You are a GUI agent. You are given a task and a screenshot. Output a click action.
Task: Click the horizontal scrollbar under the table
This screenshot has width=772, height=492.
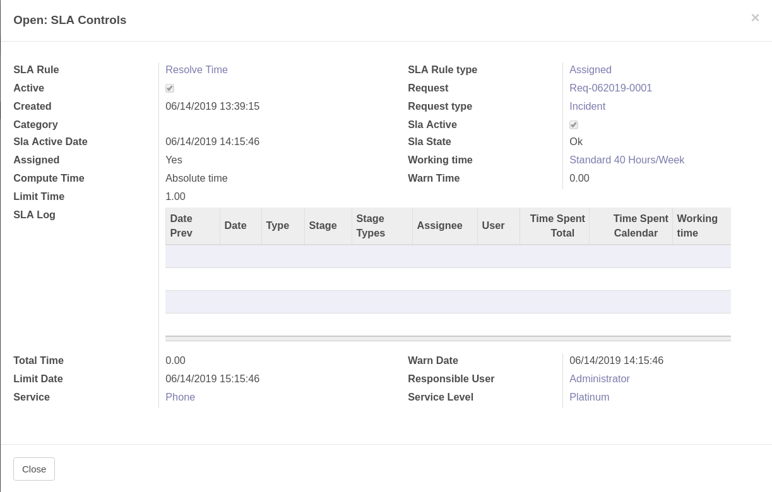[x=442, y=338]
